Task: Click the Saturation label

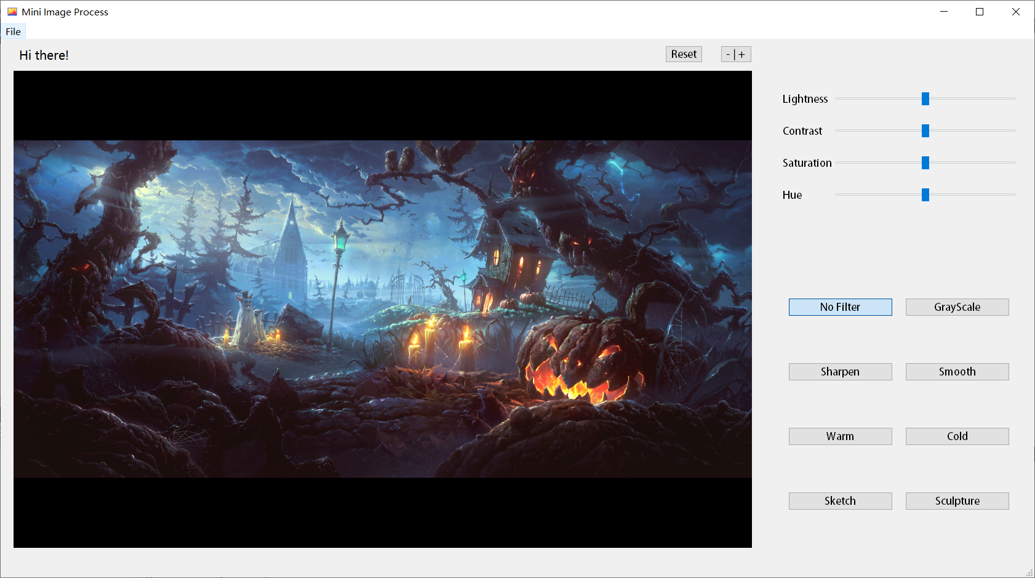Action: [x=807, y=163]
